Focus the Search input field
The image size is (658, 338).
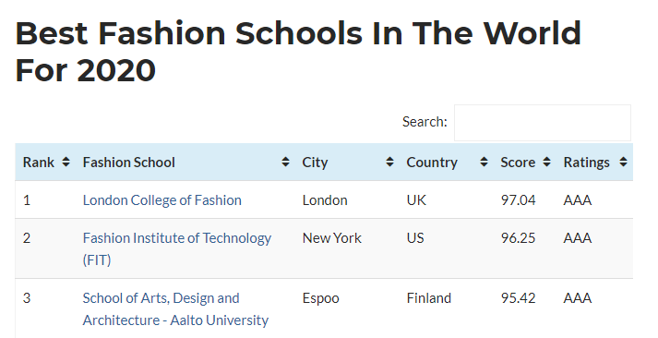542,123
